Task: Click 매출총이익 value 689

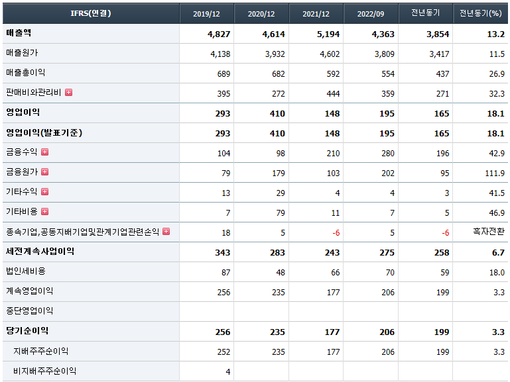Action: 223,74
